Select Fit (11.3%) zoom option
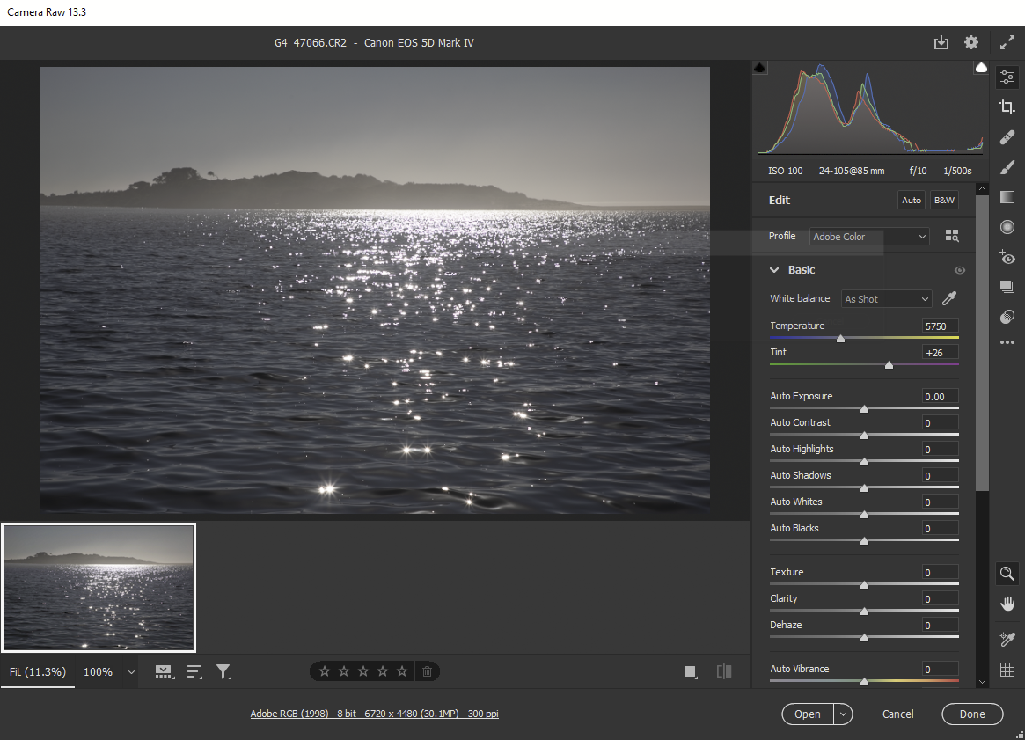Screen dimensions: 1025x740 pos(38,672)
